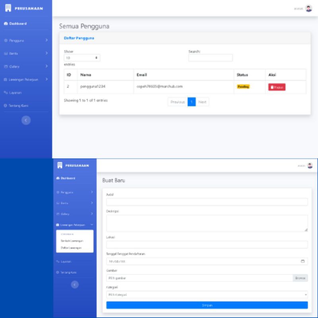318x318 pixels.
Task: Sort table by the ID column header
Action: click(70, 75)
